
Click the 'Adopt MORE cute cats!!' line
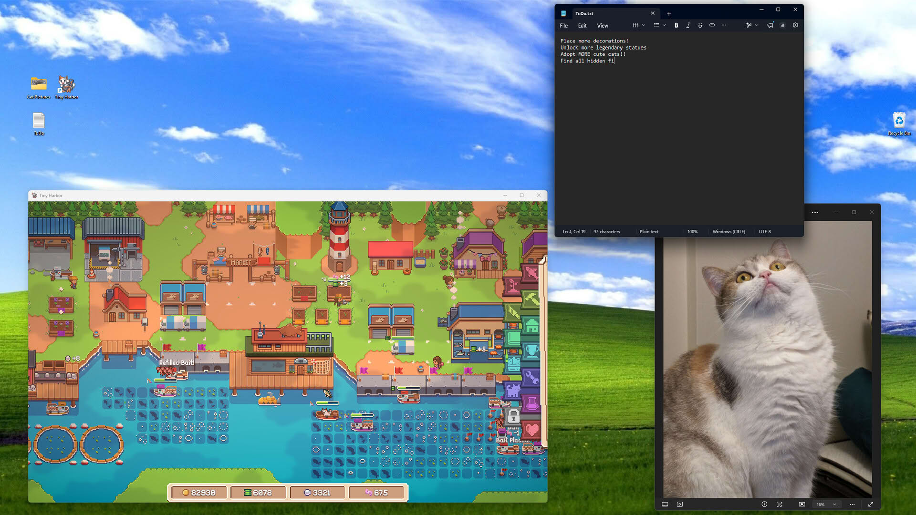tap(593, 54)
